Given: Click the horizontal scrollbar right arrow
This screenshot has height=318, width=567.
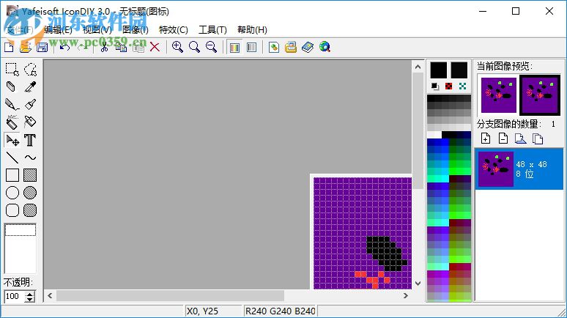Looking at the screenshot, I should pyautogui.click(x=406, y=295).
